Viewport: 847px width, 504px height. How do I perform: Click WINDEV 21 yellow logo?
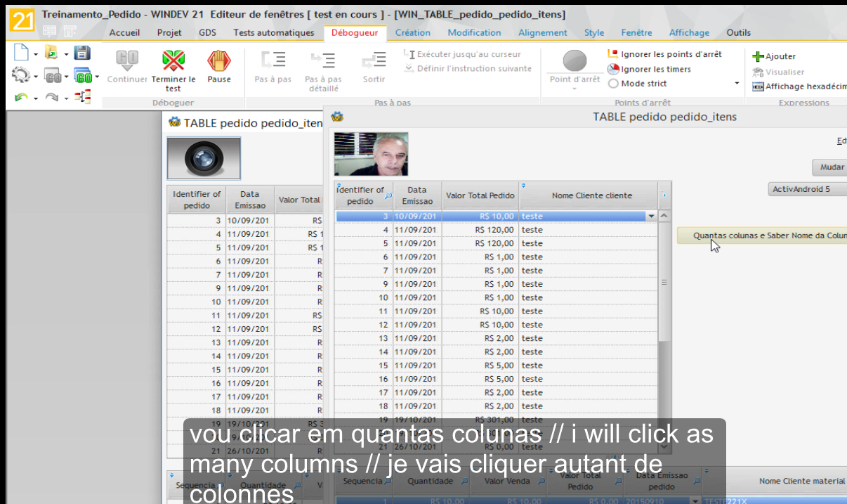pos(21,21)
